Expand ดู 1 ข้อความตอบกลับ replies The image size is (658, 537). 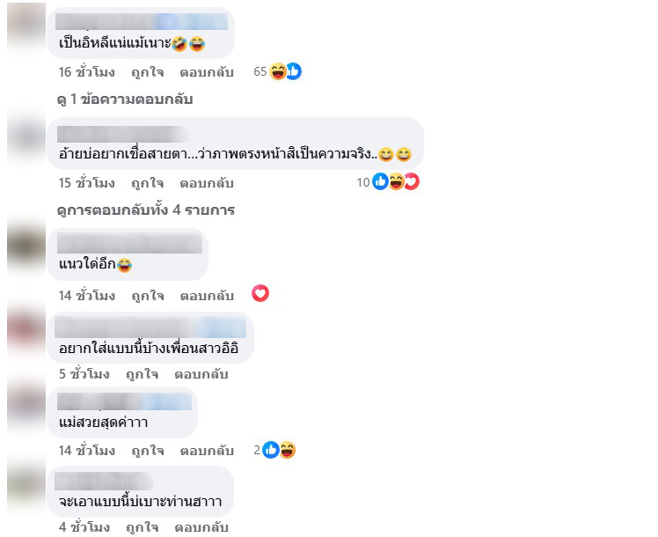(125, 99)
